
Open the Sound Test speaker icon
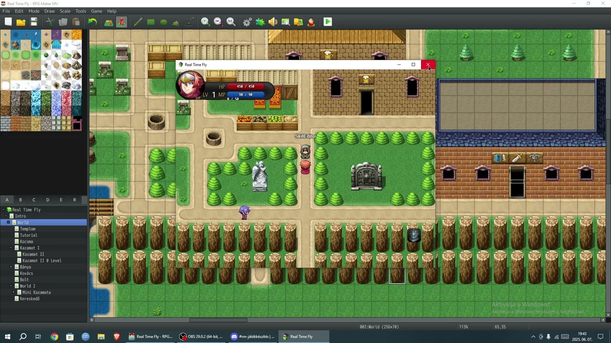(273, 22)
